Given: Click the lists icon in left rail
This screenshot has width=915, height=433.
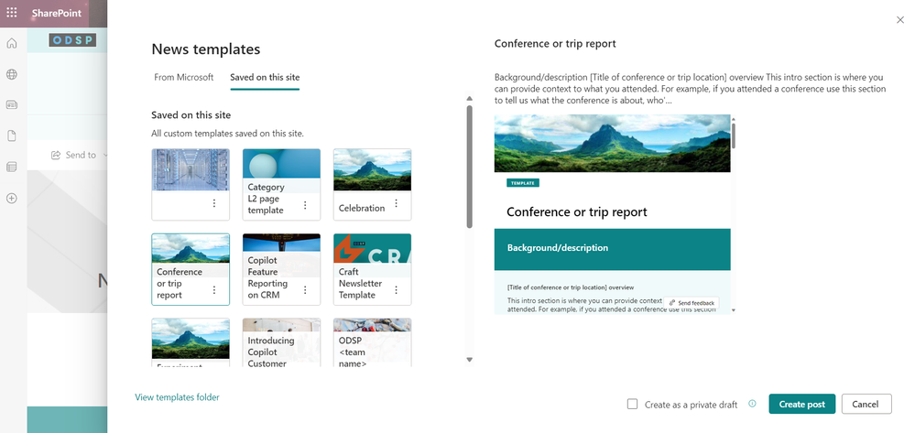Looking at the screenshot, I should click(x=12, y=168).
